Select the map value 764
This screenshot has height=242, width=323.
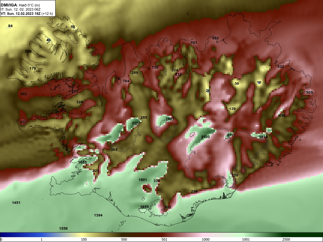[126, 81]
